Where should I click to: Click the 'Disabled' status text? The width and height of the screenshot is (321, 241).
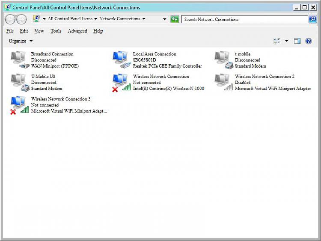243,82
